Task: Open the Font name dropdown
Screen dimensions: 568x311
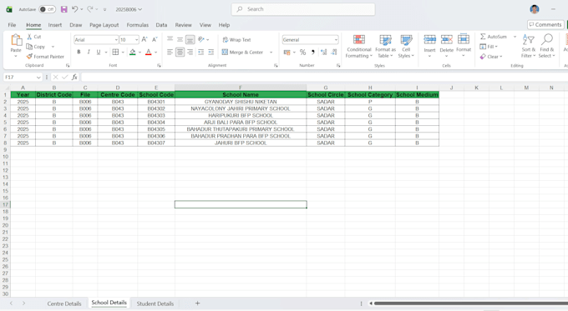Action: pos(116,40)
